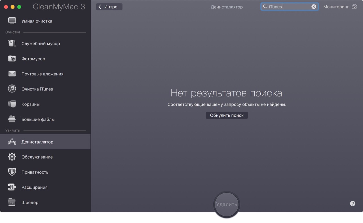
Task: Clear the iTunes search text
Action: pyautogui.click(x=314, y=7)
